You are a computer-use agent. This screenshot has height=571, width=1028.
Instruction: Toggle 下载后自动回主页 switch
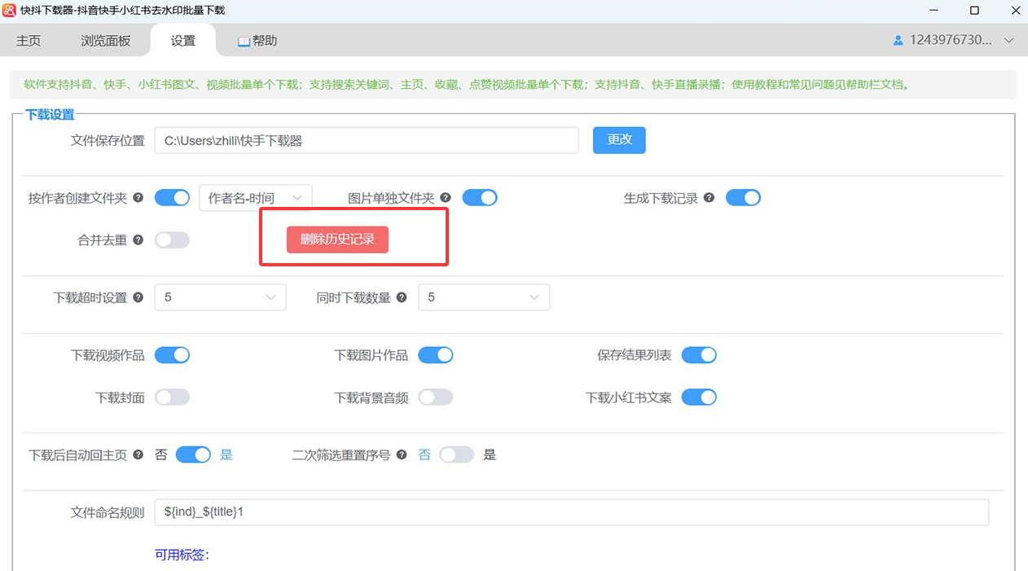click(x=193, y=455)
